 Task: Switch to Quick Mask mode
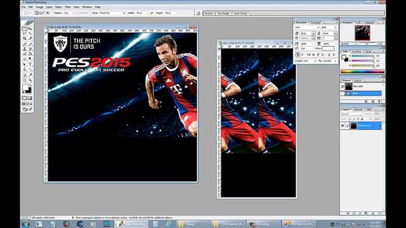point(30,98)
